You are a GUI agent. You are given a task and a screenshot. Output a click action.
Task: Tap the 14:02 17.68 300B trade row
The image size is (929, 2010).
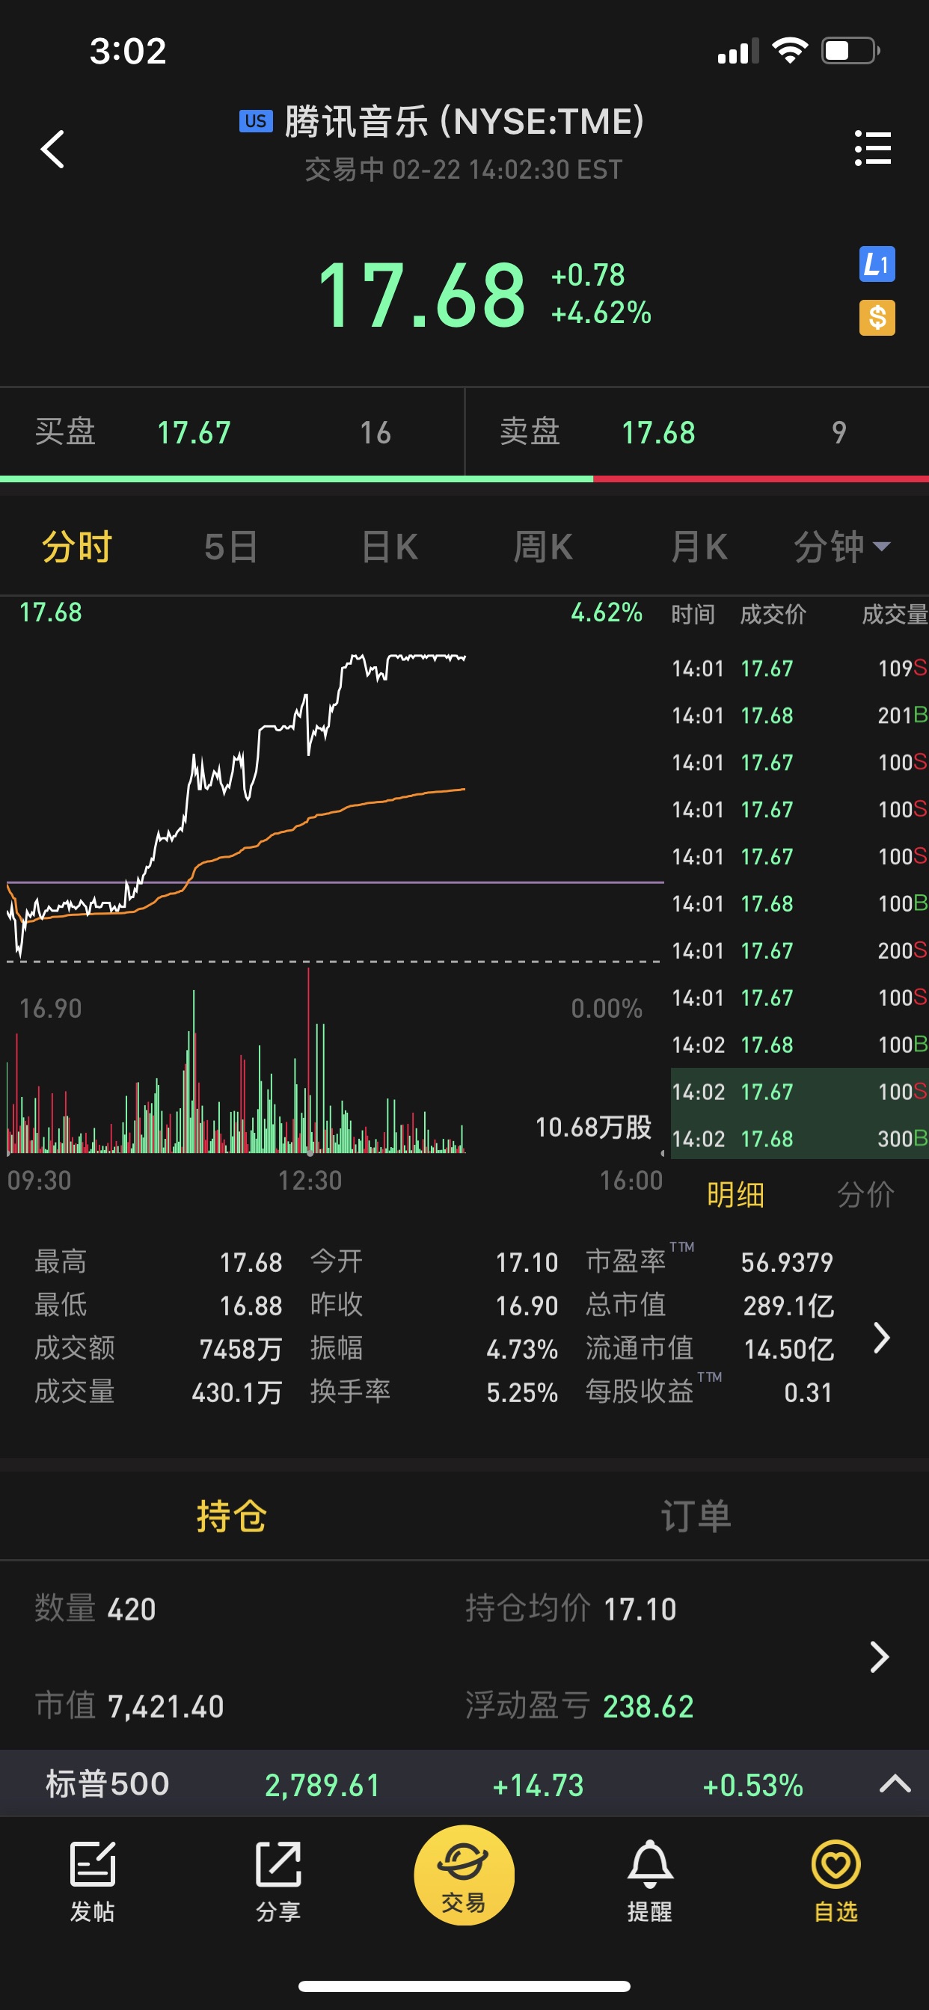point(800,1138)
